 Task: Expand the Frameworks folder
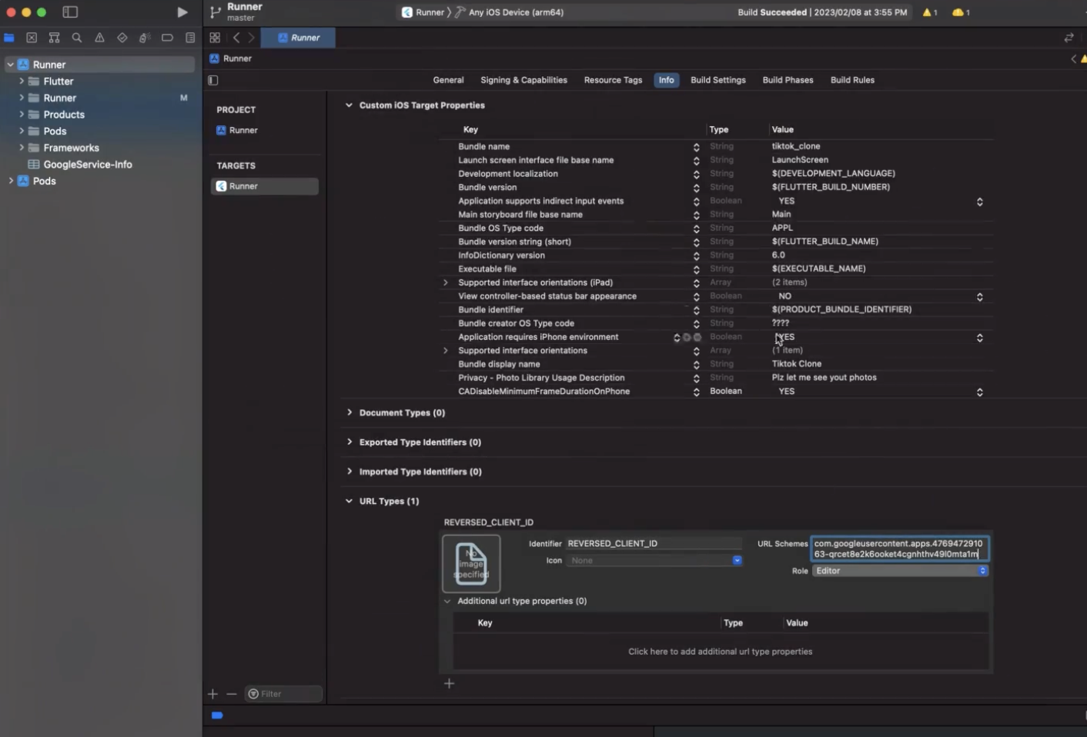tap(21, 148)
